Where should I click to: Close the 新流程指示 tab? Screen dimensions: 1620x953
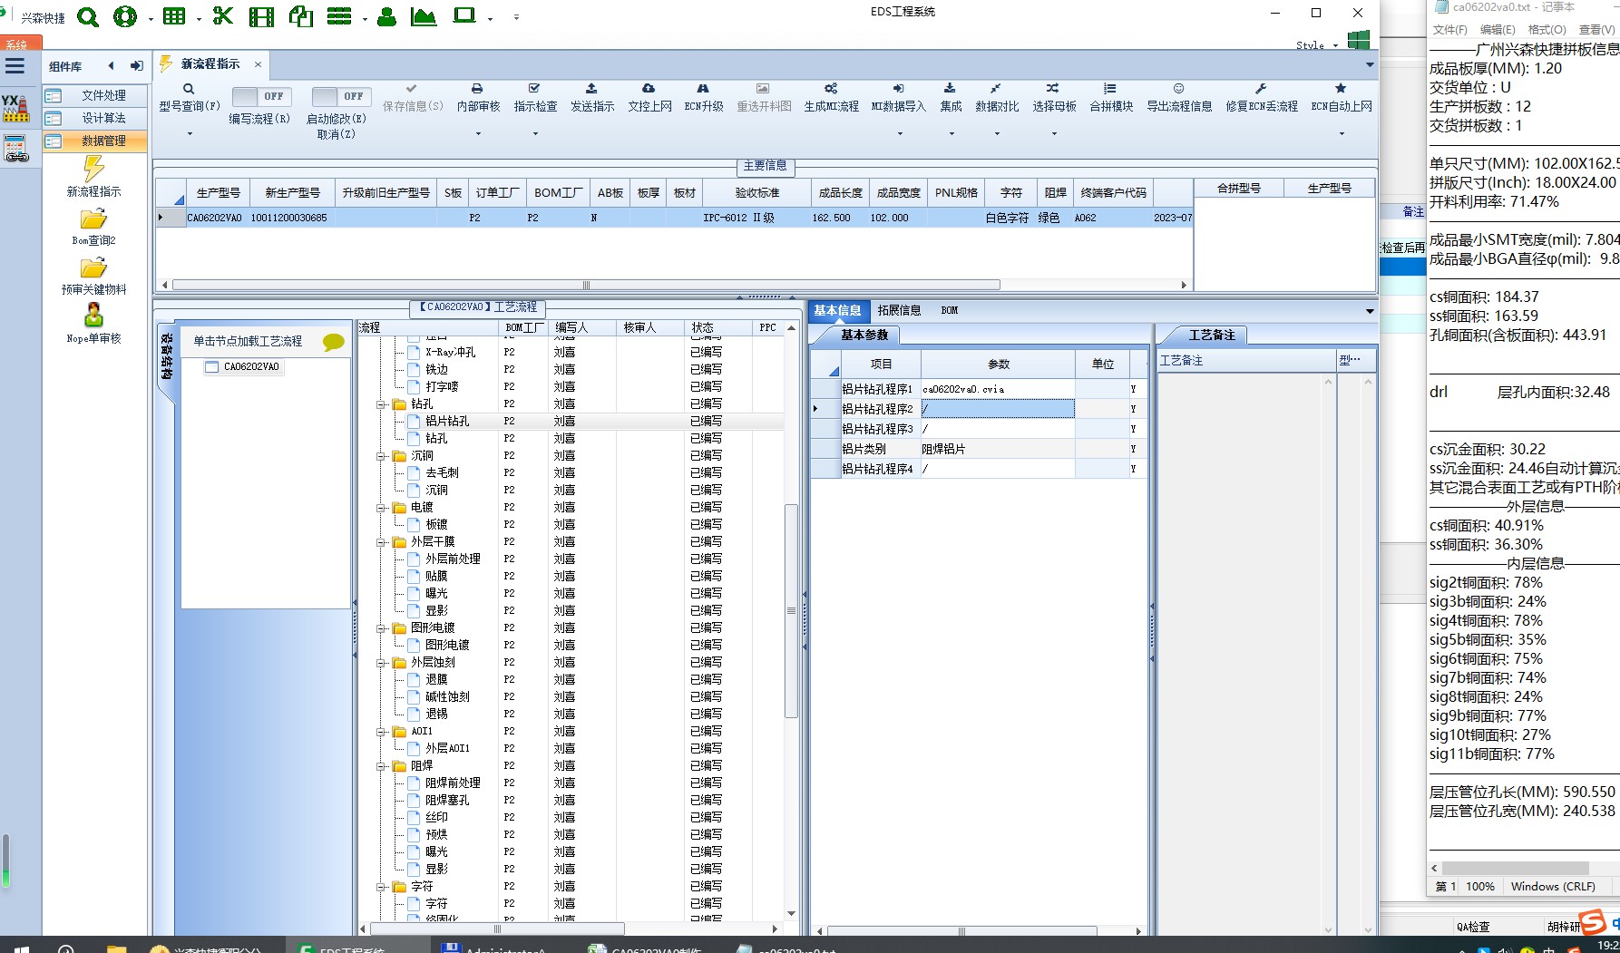258,64
